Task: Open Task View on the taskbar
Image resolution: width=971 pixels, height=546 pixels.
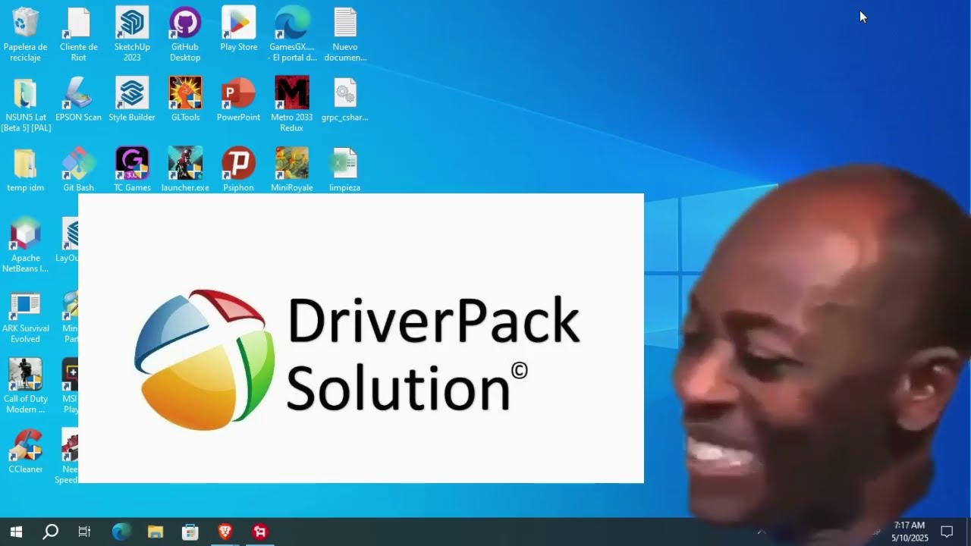Action: (84, 532)
